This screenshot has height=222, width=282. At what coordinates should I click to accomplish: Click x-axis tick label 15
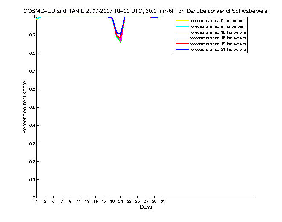click(x=96, y=202)
